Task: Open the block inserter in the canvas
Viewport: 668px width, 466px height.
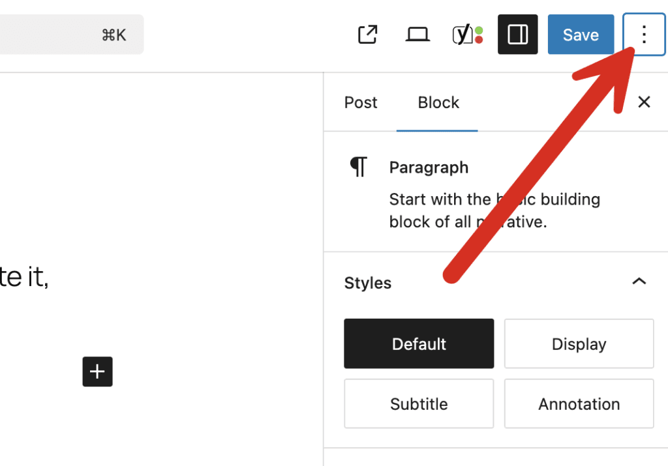Action: tap(97, 371)
